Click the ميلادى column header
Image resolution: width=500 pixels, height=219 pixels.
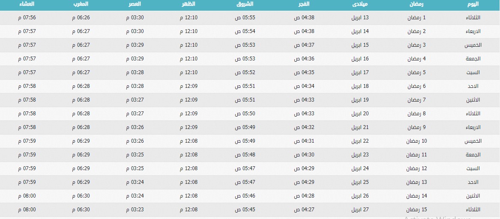(360, 4)
